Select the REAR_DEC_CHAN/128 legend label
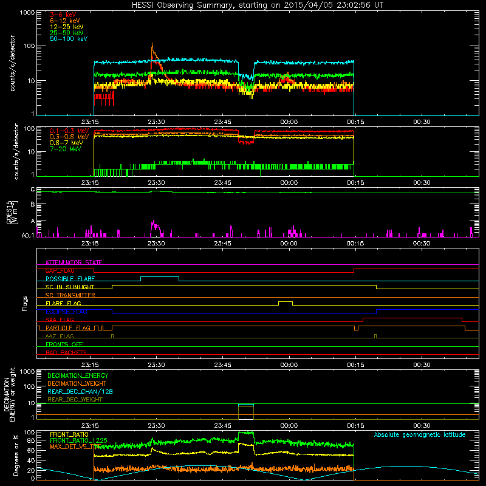 80,391
